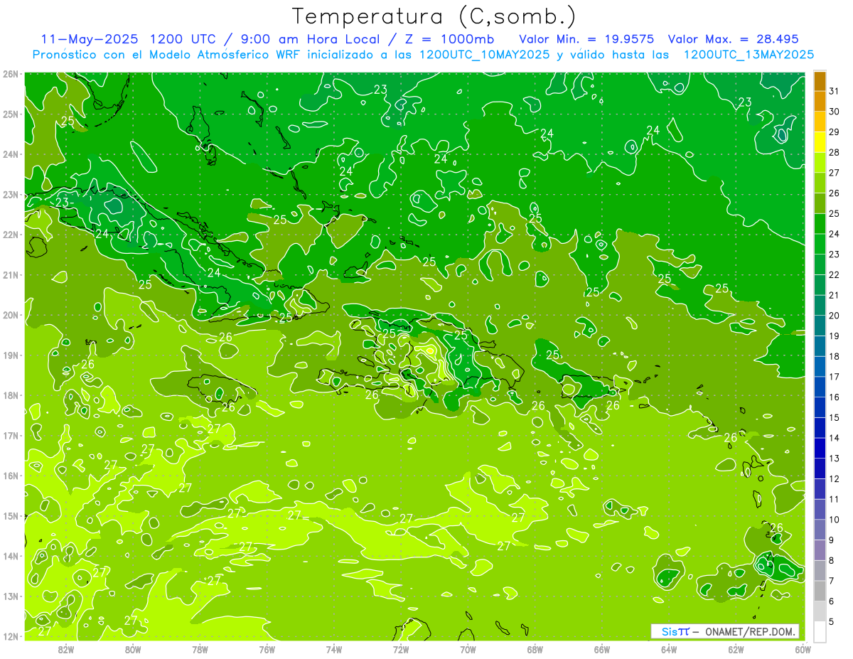Click the initialization time '1200UTC_10MAY2025'
853x659 pixels.
point(485,55)
